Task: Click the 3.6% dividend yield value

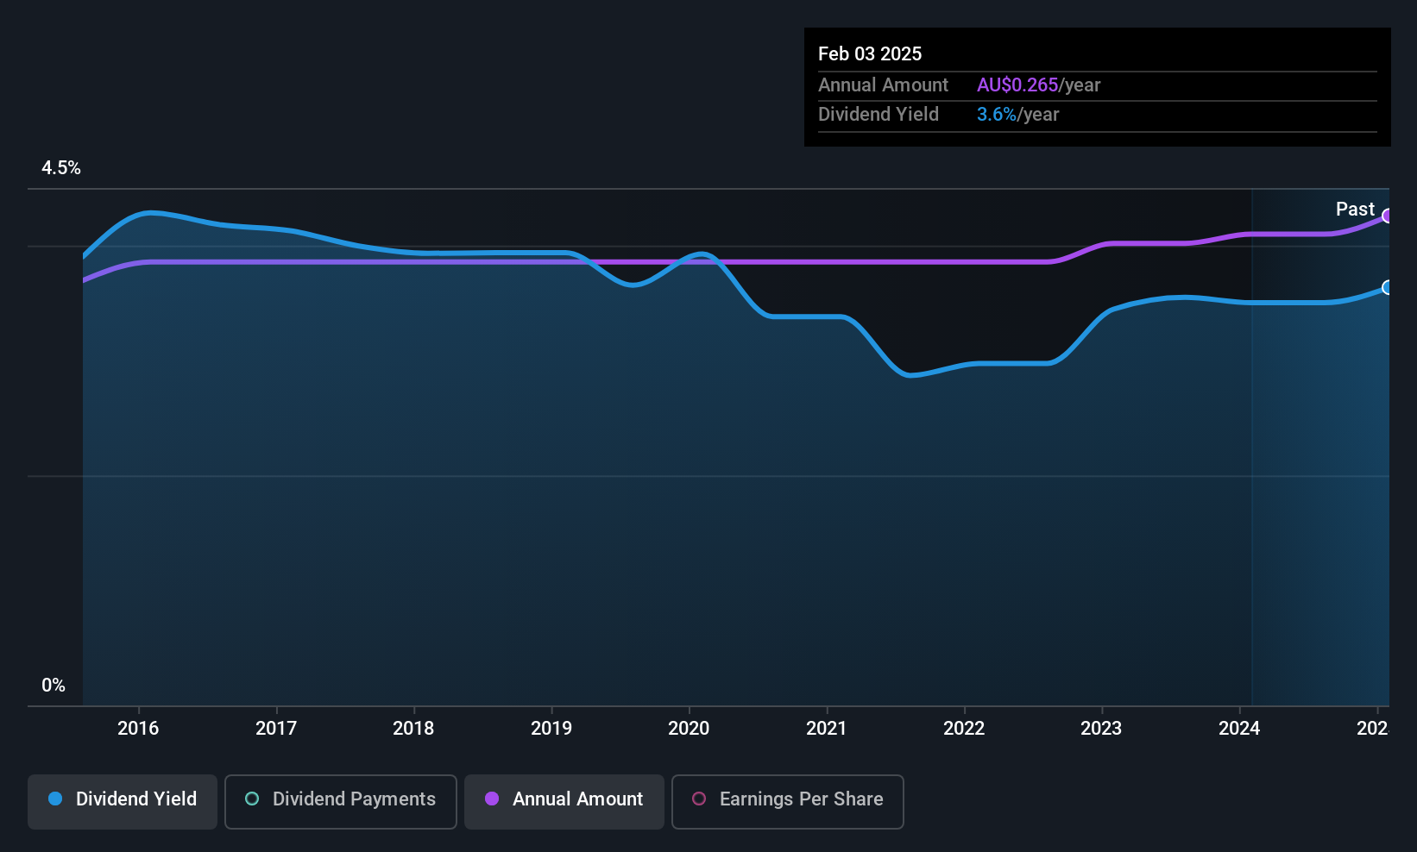Action: [997, 115]
